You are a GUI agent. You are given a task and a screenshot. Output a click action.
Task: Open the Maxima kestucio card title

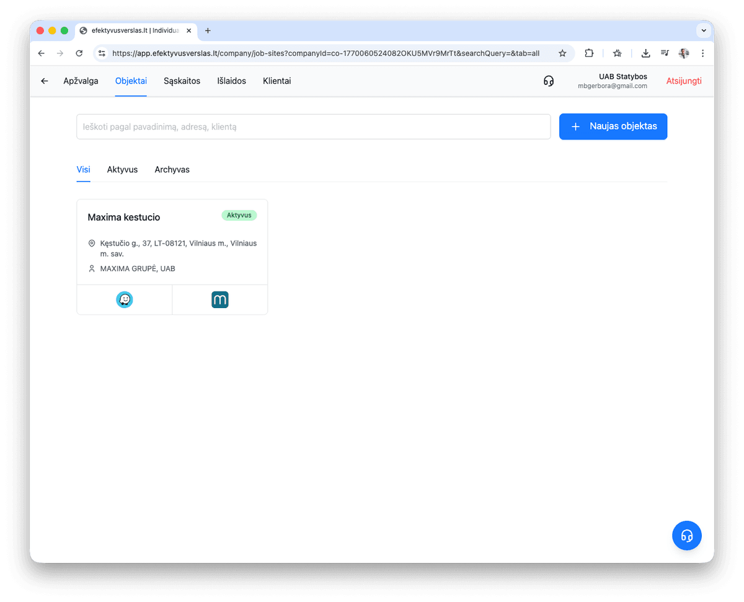click(124, 217)
